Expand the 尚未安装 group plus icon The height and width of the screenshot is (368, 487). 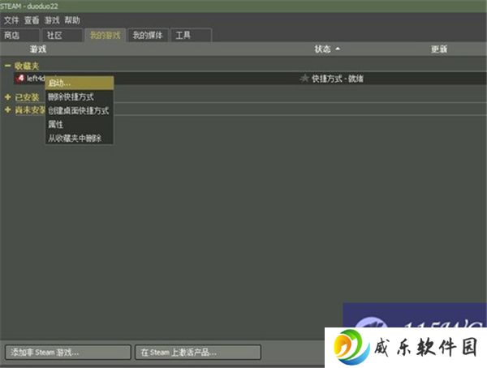pyautogui.click(x=8, y=109)
